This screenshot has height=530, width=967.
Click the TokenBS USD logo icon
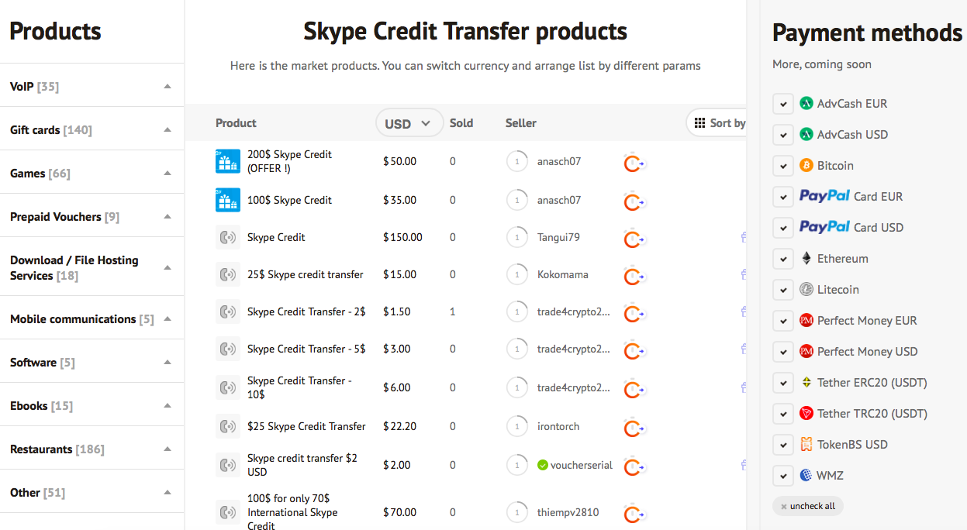coord(806,445)
